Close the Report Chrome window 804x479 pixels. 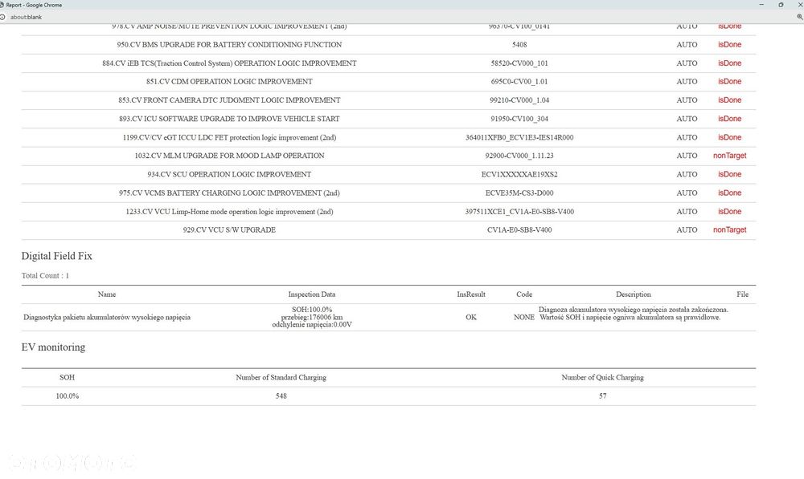click(x=800, y=5)
